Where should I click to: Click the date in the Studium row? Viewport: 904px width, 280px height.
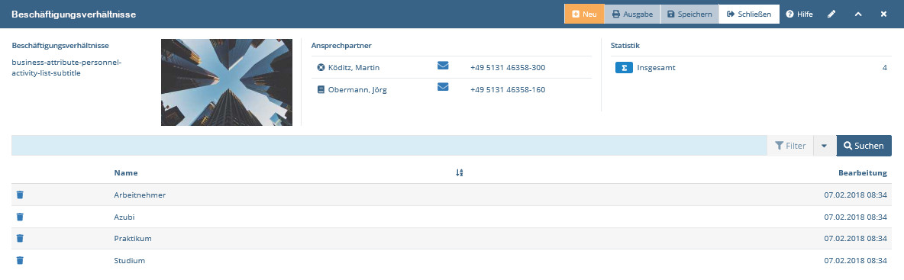pos(856,260)
